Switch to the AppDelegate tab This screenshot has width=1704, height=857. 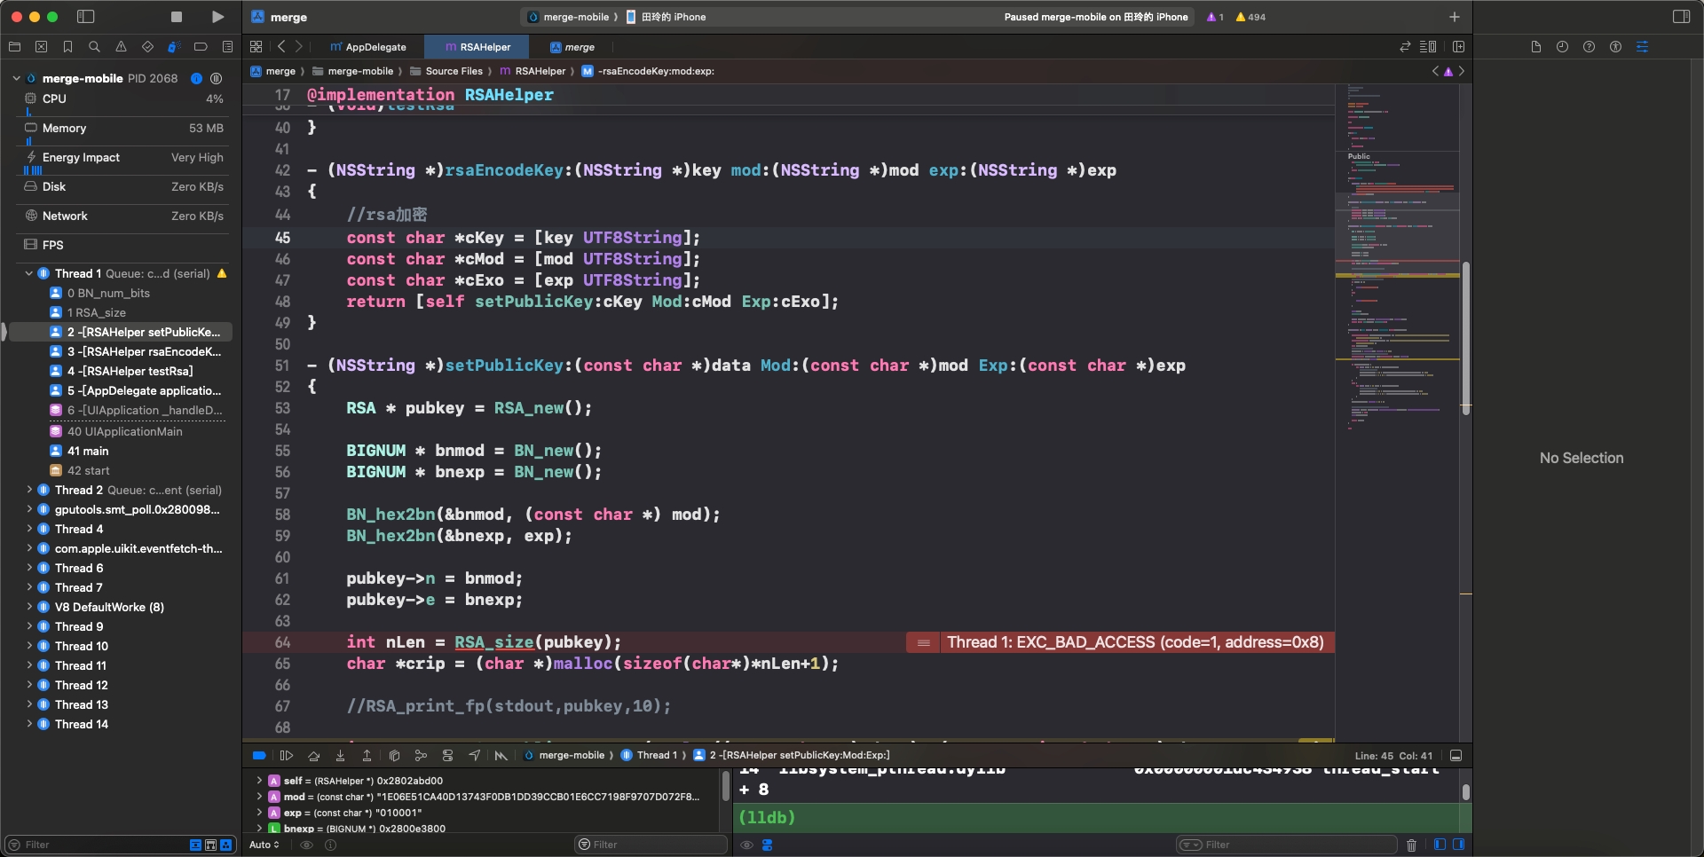[368, 47]
